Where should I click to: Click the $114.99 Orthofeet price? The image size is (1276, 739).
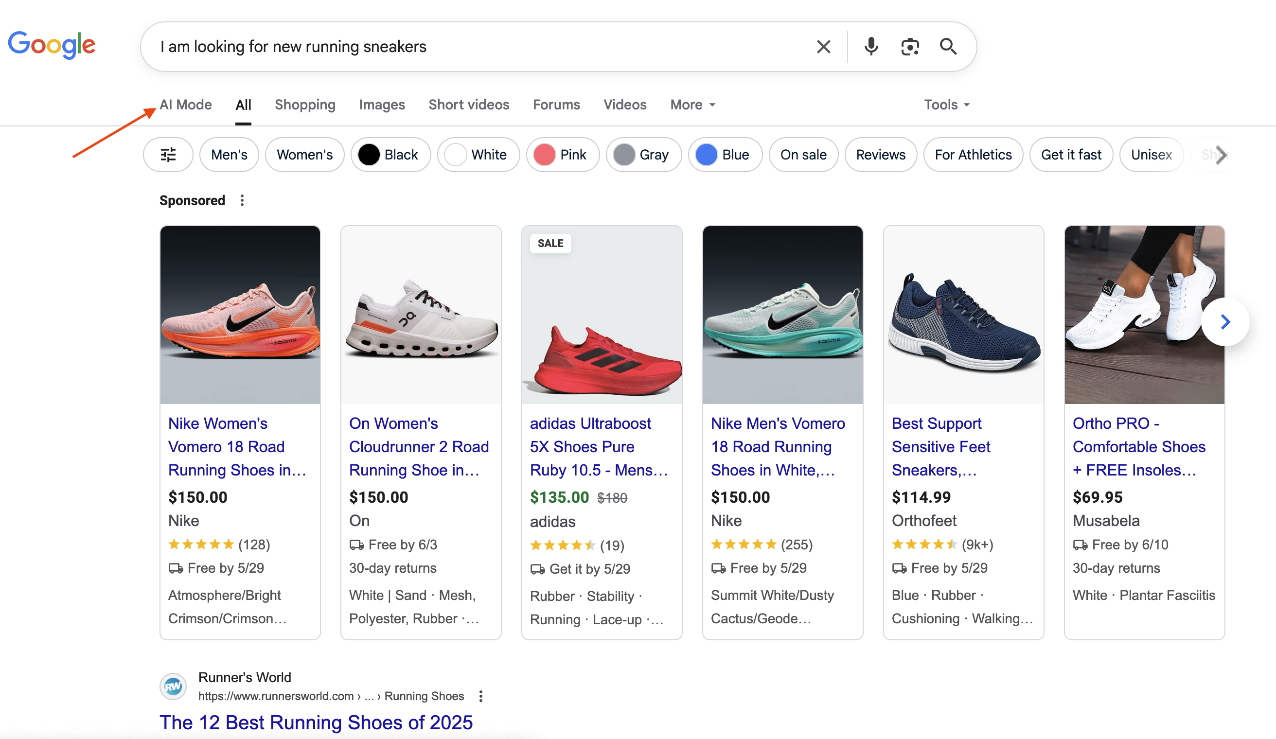tap(921, 497)
